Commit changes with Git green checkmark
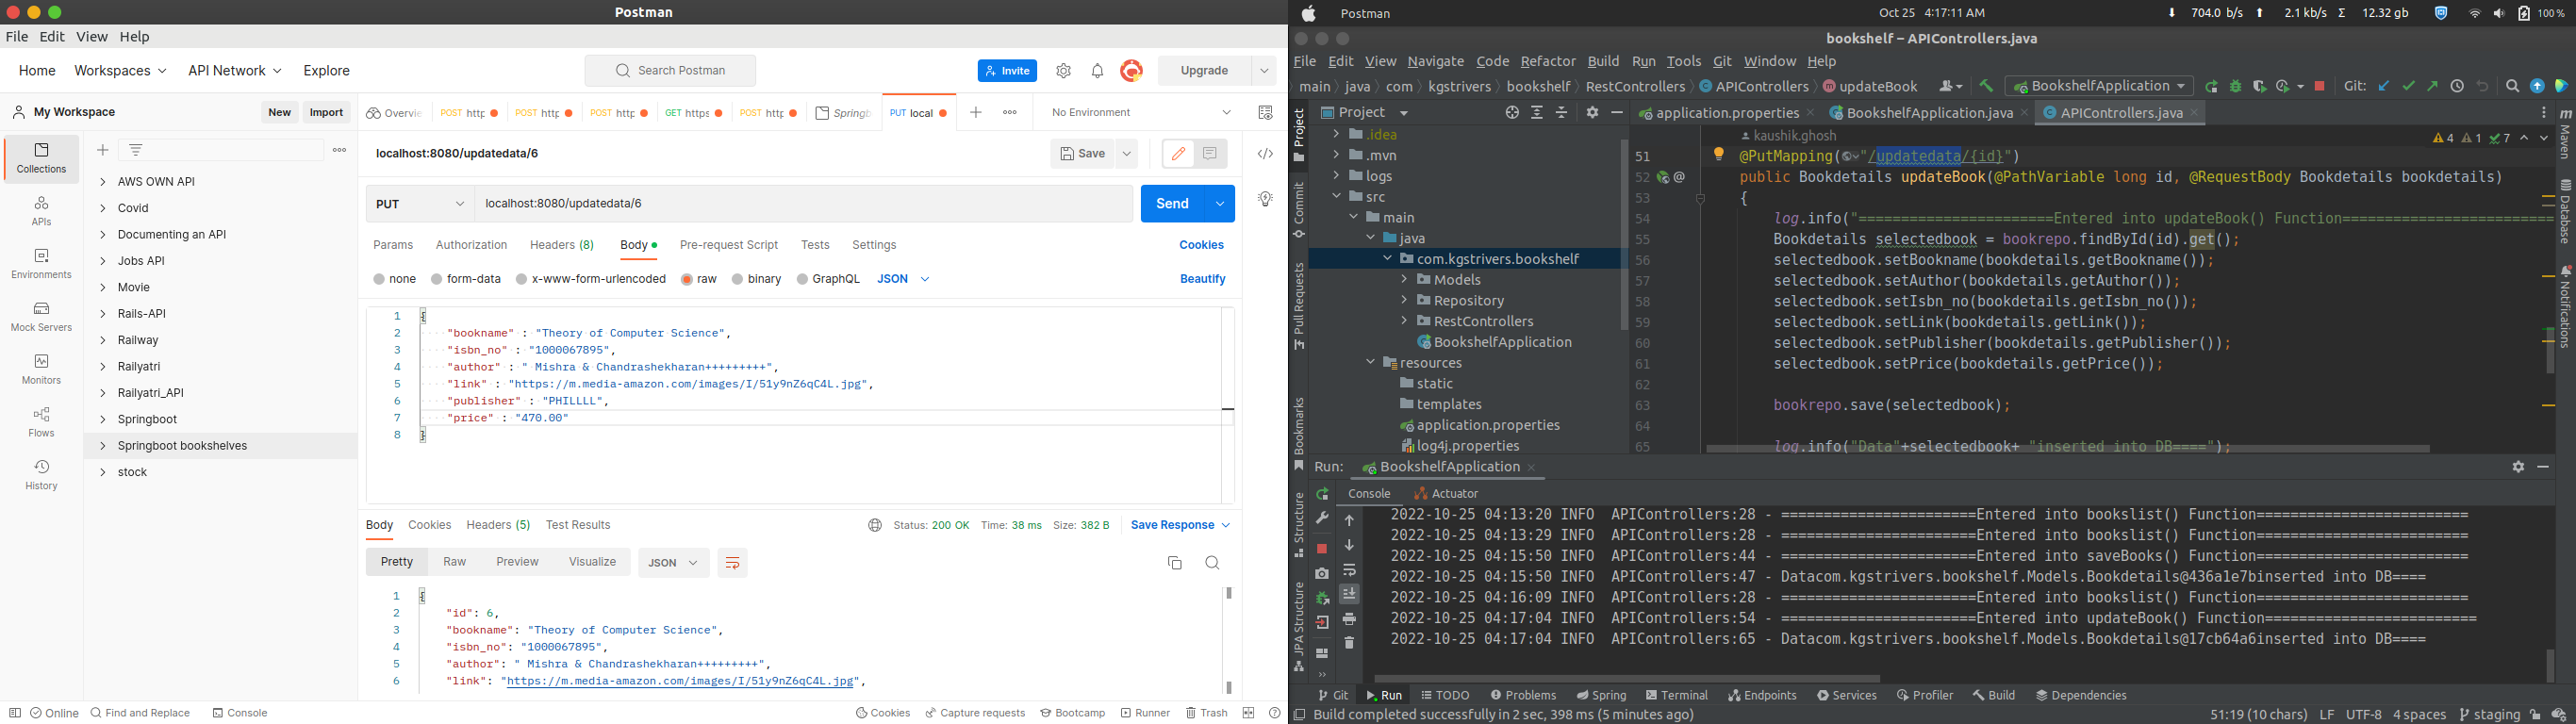Viewport: 2576px width, 724px height. tap(2408, 87)
